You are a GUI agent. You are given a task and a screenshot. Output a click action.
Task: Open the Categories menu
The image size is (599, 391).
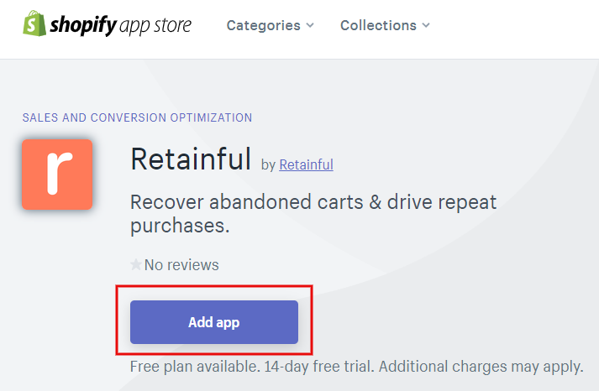point(270,25)
